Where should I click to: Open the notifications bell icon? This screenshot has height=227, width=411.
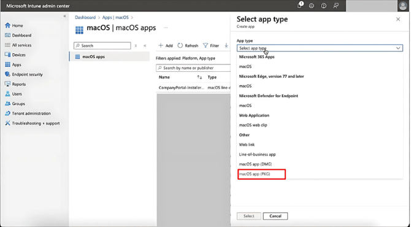pyautogui.click(x=299, y=6)
